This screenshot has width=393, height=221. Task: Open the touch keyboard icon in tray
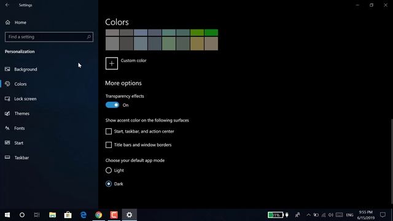pyautogui.click(x=339, y=215)
